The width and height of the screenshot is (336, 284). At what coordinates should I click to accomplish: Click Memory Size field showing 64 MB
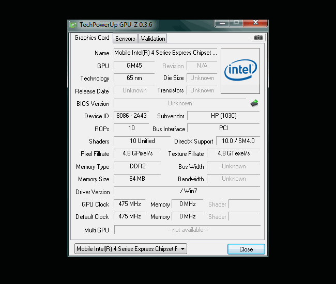tap(138, 179)
